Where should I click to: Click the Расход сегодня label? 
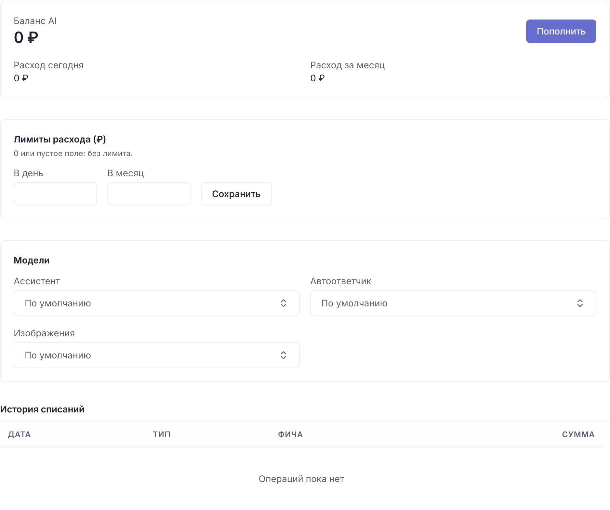(49, 65)
